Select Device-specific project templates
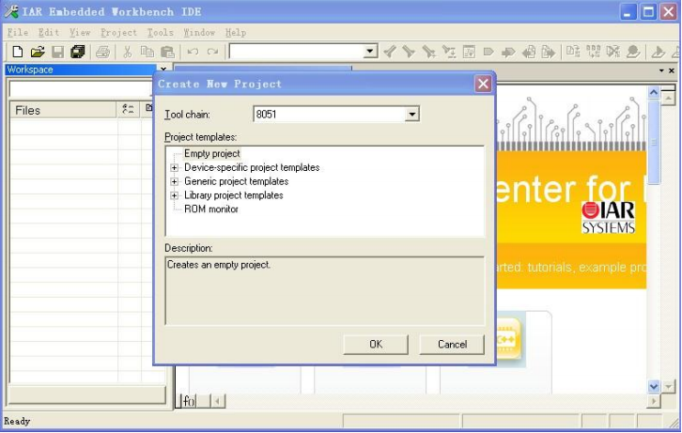682x433 pixels. coord(252,167)
